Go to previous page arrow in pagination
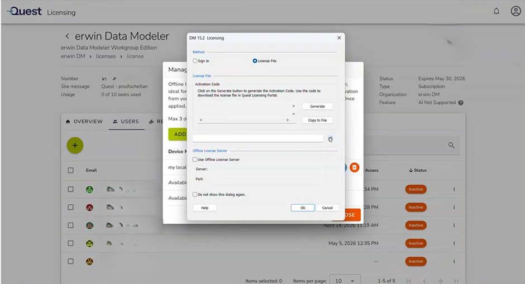 coord(424,281)
